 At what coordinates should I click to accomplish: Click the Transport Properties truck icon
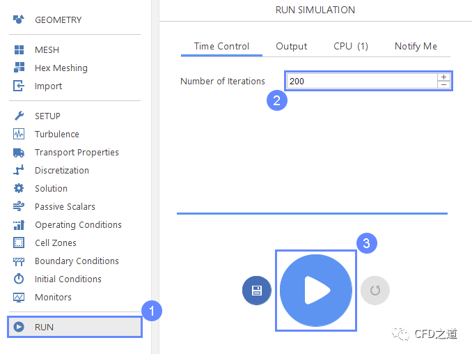(x=19, y=153)
